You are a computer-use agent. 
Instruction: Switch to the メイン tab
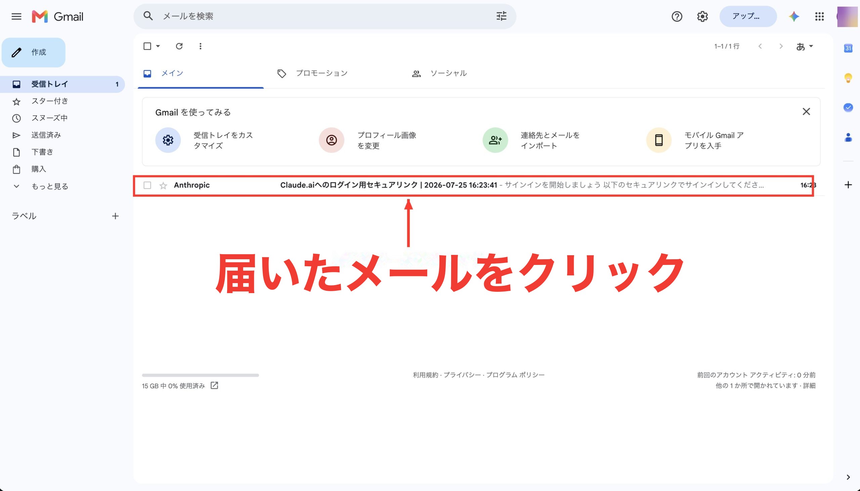click(201, 73)
